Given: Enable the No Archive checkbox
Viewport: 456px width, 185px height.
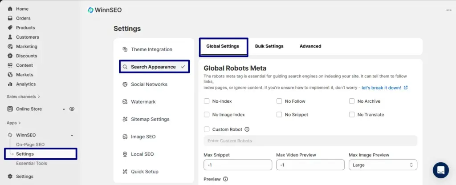Looking at the screenshot, I should pyautogui.click(x=352, y=101).
